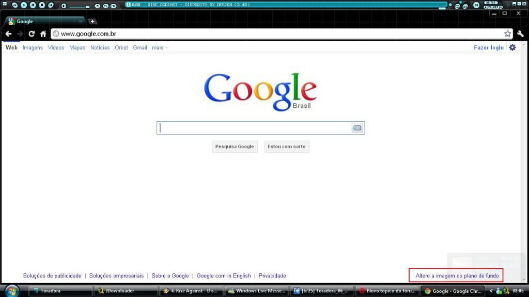The image size is (529, 297).
Task: Open the Windows Start orb
Action: (x=12, y=291)
